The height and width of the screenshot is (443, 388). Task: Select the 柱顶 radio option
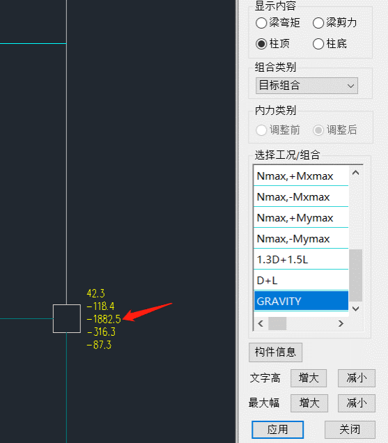272,44
